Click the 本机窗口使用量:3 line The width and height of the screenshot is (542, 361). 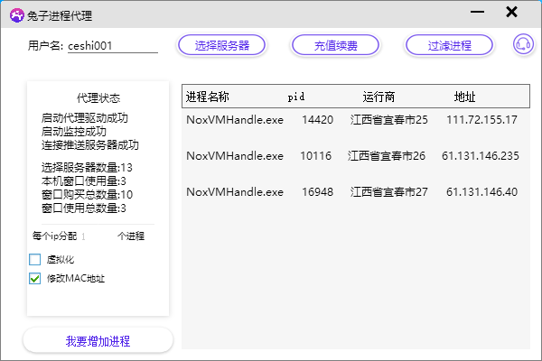[x=84, y=181]
